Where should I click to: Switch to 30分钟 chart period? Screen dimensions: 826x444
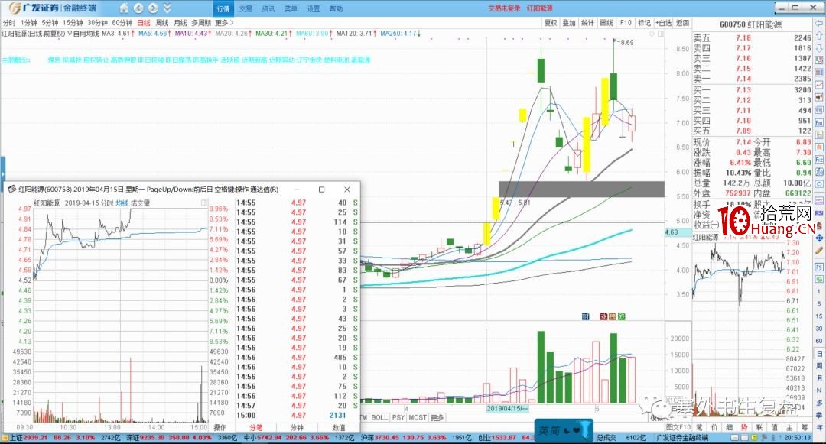click(x=97, y=23)
